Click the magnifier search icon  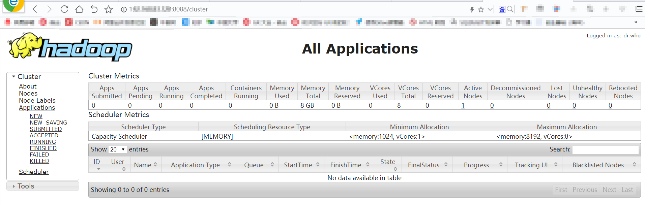pos(510,9)
